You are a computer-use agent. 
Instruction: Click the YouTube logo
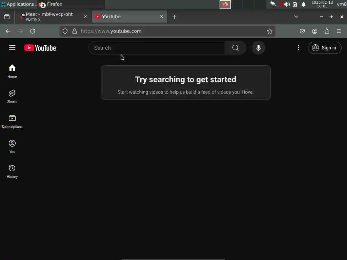[x=40, y=48]
